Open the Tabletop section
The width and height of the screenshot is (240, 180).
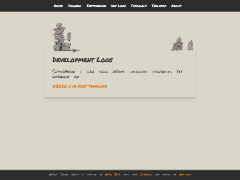click(159, 6)
